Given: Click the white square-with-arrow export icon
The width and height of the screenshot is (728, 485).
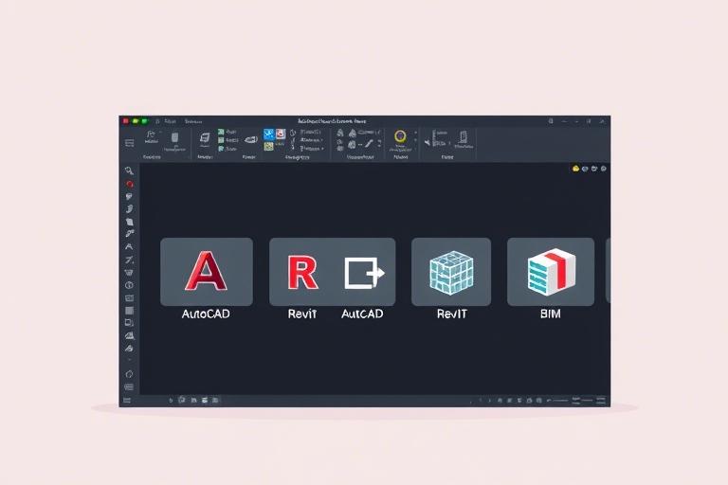Looking at the screenshot, I should (x=364, y=273).
